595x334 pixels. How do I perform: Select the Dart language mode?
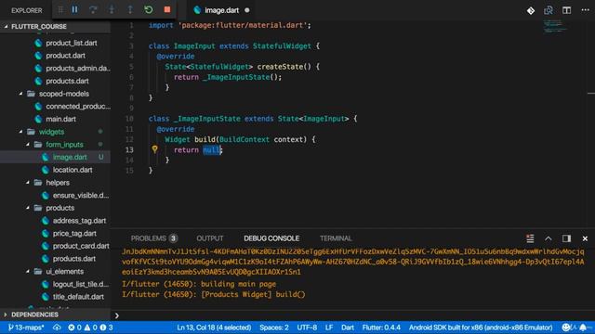click(x=347, y=328)
